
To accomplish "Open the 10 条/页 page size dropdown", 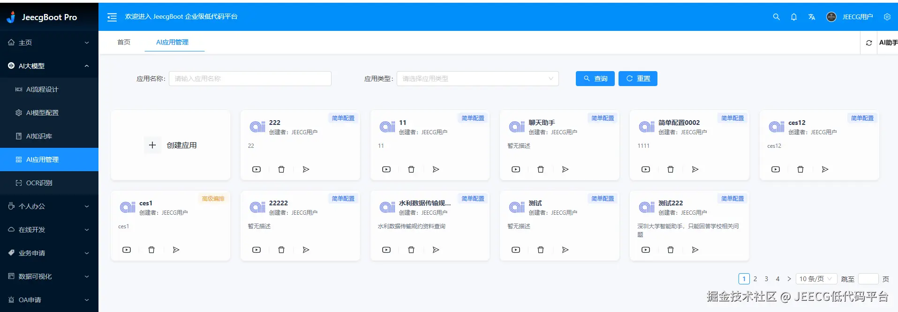I will pyautogui.click(x=816, y=279).
